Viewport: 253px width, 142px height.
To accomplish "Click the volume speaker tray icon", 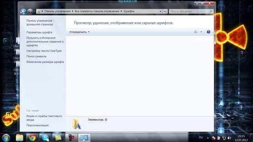I will point(229,138).
